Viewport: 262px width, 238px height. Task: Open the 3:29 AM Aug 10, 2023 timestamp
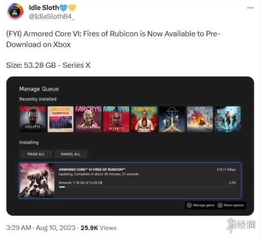(x=41, y=228)
